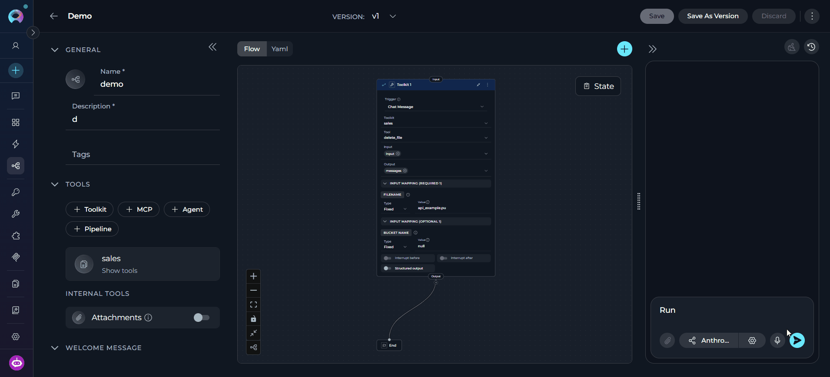Open the pipelines flow sidebar icon
Image resolution: width=830 pixels, height=377 pixels.
pyautogui.click(x=16, y=166)
